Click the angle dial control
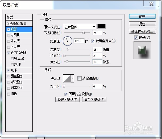162x139 pixels. (68, 41)
